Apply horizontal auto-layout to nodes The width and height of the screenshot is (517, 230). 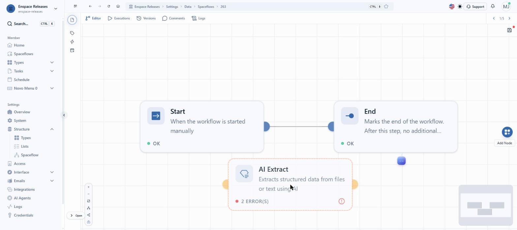pos(88,215)
